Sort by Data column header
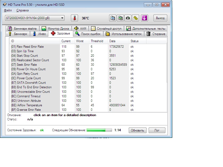This screenshot has height=167, width=223. click(x=118, y=41)
